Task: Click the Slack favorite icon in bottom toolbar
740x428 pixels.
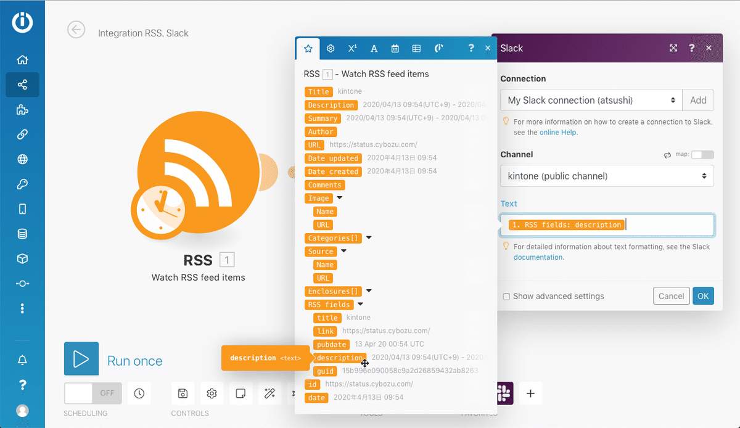Action: [x=504, y=393]
